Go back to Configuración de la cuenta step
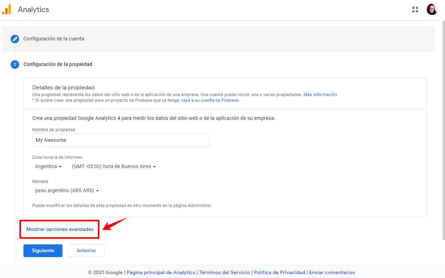This screenshot has width=445, height=278. pyautogui.click(x=54, y=39)
